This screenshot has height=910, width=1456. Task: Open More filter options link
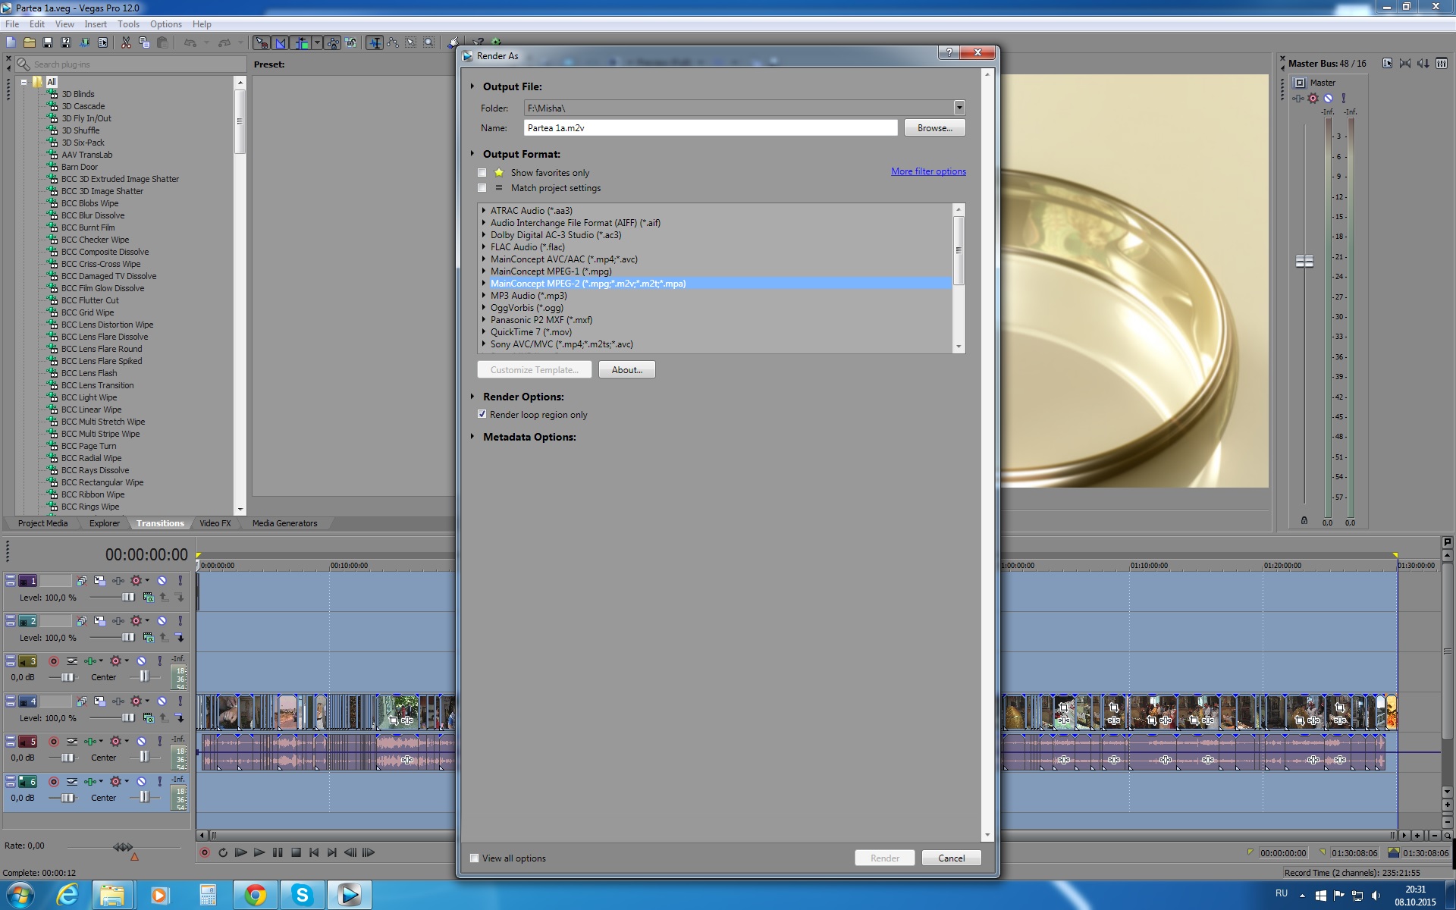coord(928,171)
